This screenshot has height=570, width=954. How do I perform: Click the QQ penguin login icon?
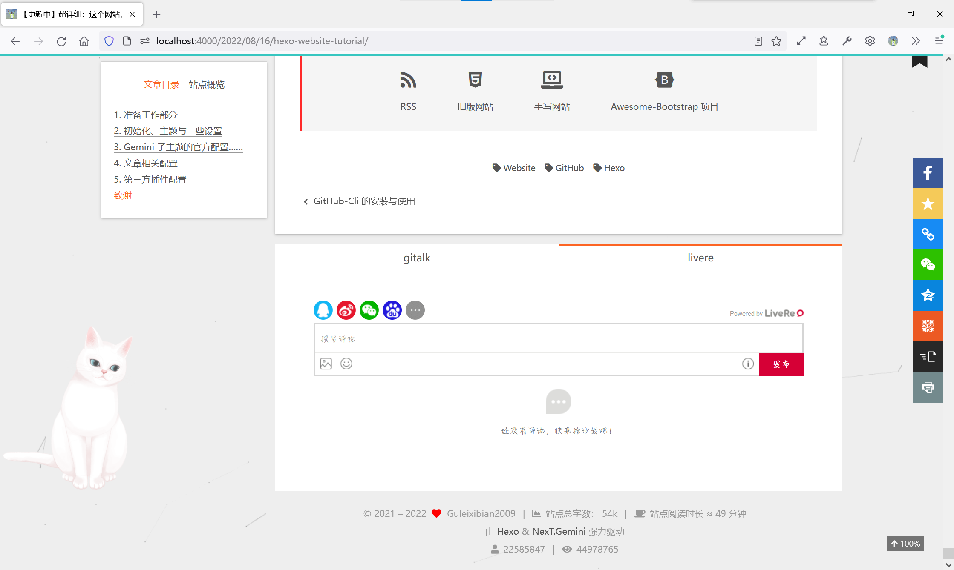point(323,310)
